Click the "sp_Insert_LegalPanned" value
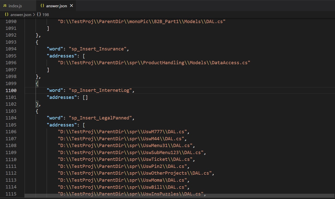The height and width of the screenshot is (199, 335). pos(100,118)
